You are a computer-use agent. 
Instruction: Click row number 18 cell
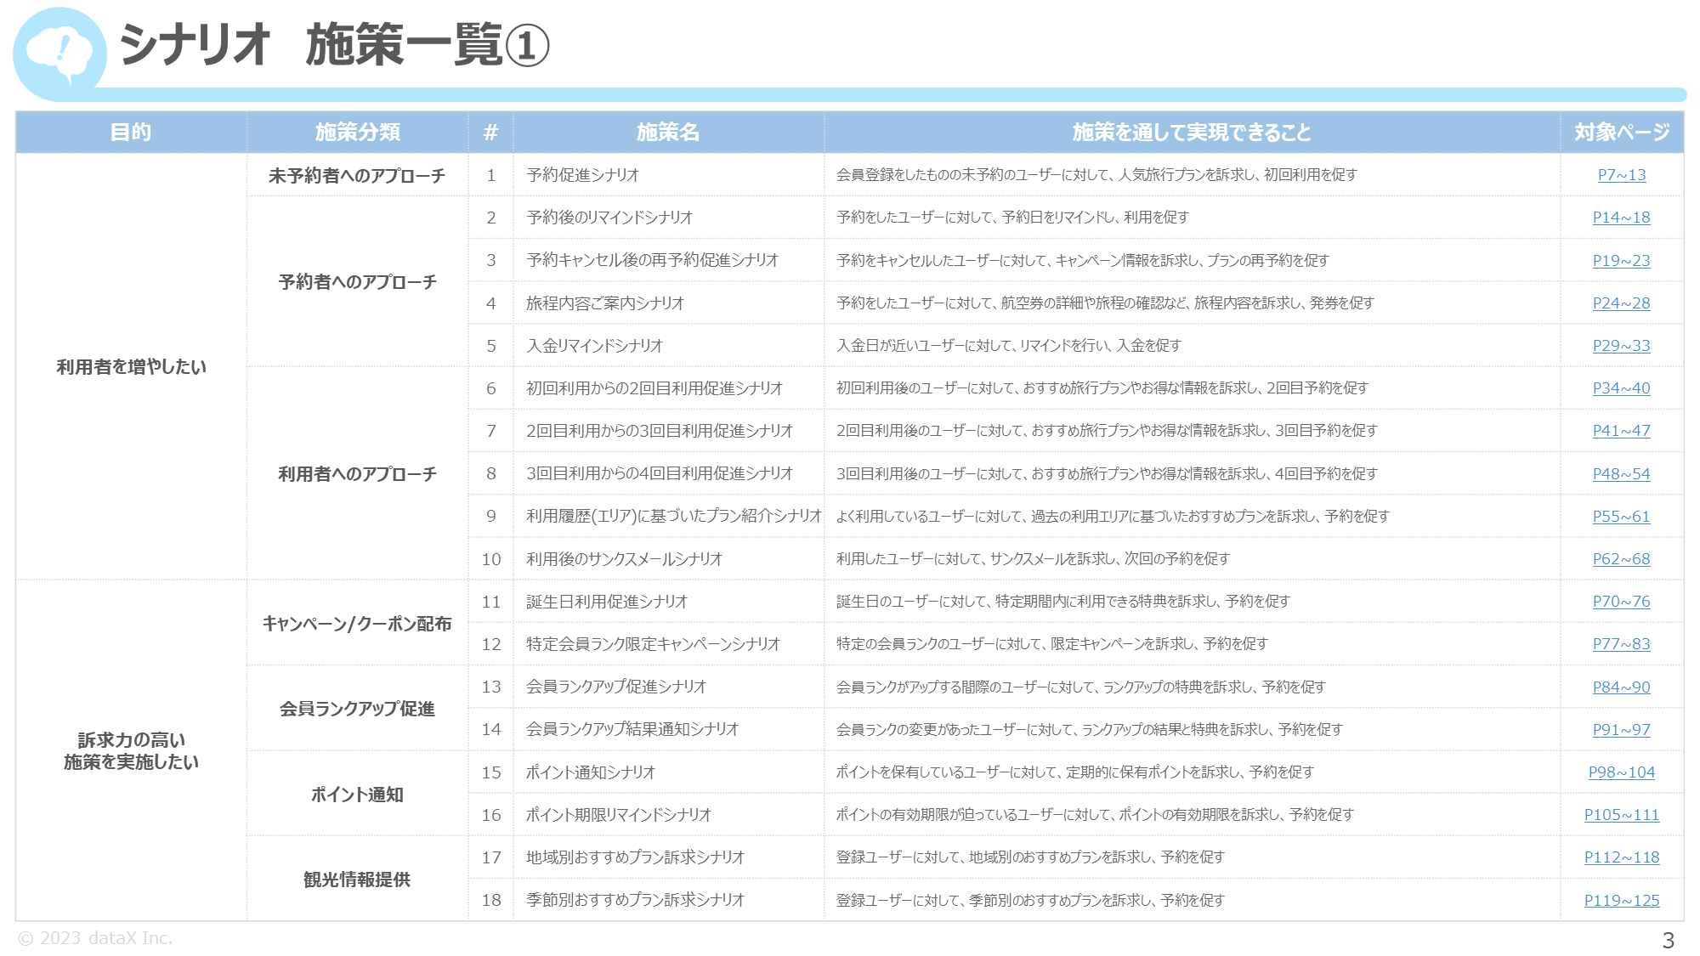(x=491, y=900)
